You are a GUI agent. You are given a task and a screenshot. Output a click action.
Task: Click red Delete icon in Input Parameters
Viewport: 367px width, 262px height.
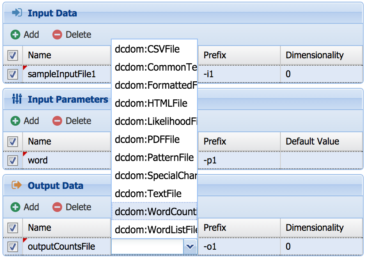coord(57,121)
